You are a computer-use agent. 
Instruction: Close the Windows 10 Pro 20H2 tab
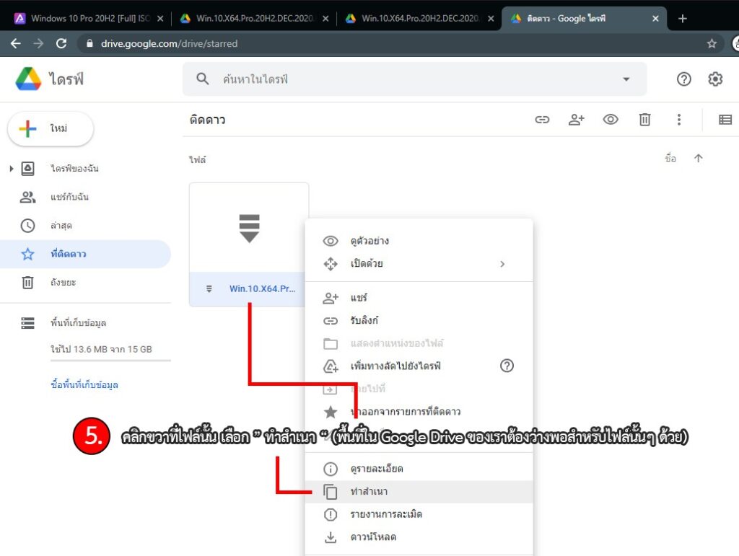[x=160, y=18]
